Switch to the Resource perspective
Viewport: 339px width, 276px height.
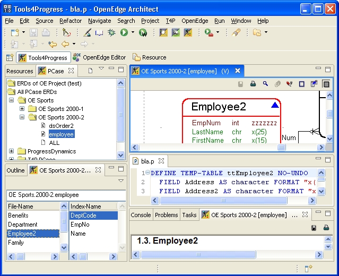pyautogui.click(x=150, y=57)
